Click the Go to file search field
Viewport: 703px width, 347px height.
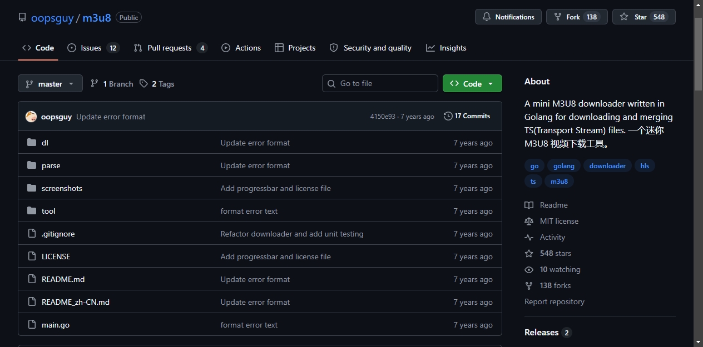click(380, 83)
